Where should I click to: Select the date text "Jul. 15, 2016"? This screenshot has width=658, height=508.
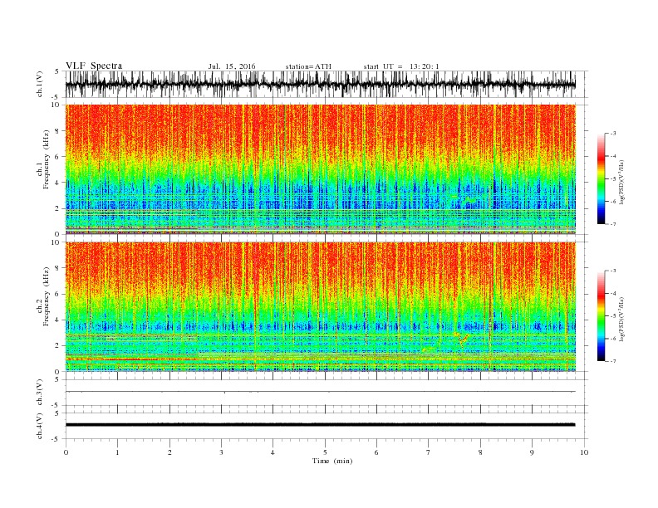click(232, 66)
